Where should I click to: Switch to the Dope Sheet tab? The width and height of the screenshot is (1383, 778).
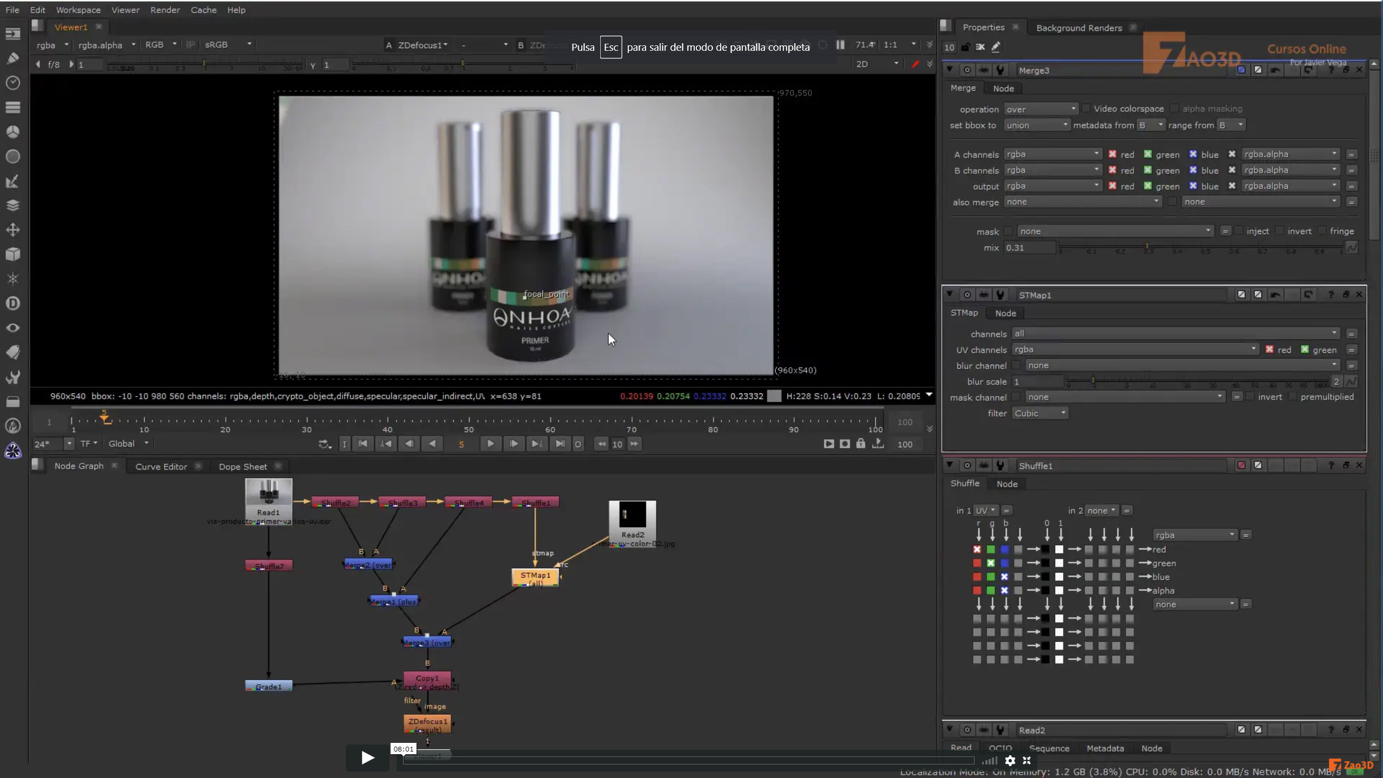pyautogui.click(x=243, y=466)
